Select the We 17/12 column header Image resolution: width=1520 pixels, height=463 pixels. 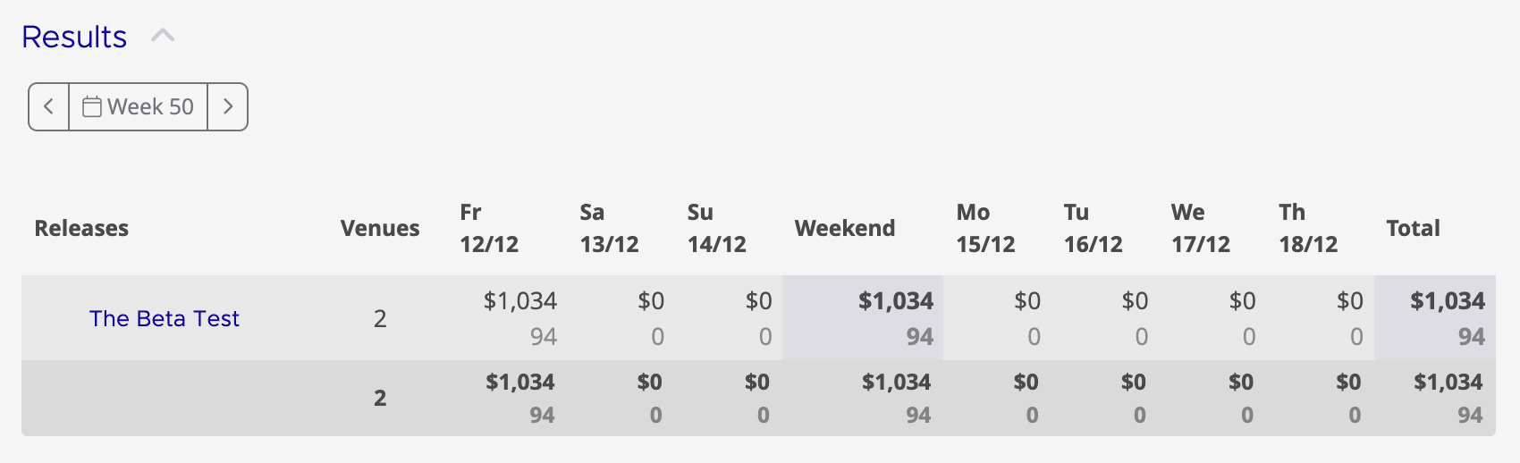(1201, 228)
